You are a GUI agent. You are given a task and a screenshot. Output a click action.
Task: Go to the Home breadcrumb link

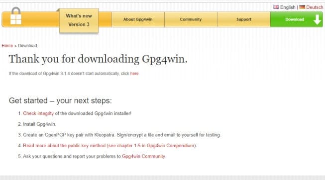click(x=7, y=46)
